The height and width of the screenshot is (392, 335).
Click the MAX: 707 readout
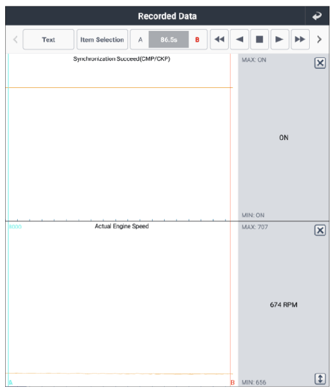click(255, 227)
